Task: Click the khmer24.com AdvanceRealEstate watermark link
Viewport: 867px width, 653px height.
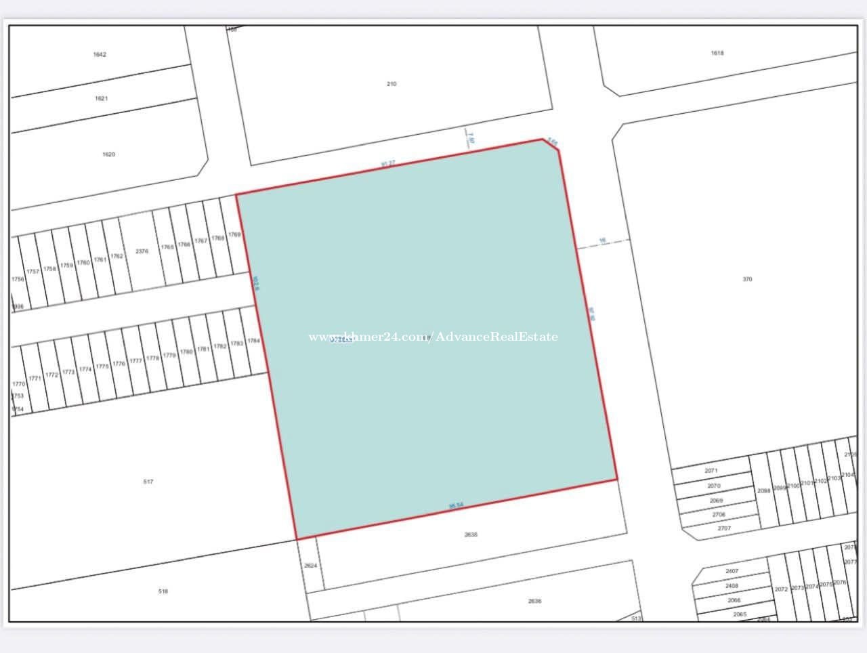Action: coord(433,337)
